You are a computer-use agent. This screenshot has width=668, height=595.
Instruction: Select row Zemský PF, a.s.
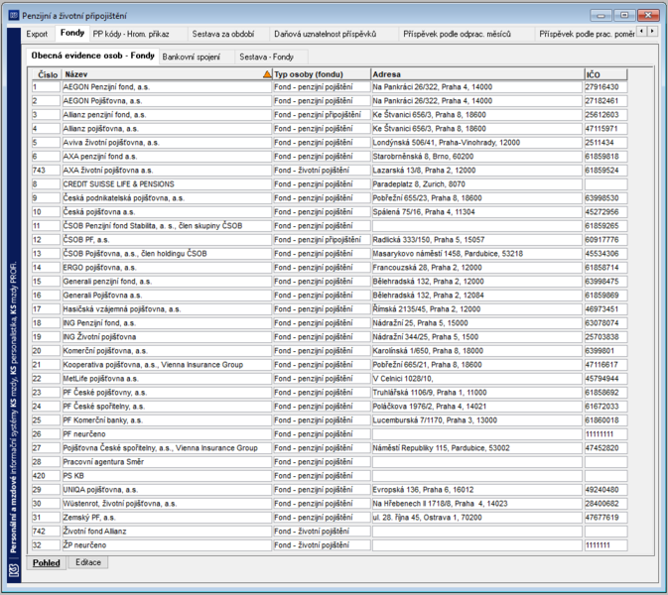coord(330,518)
